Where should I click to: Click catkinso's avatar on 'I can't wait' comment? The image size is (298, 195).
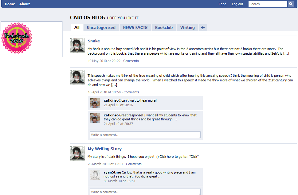click(95, 103)
